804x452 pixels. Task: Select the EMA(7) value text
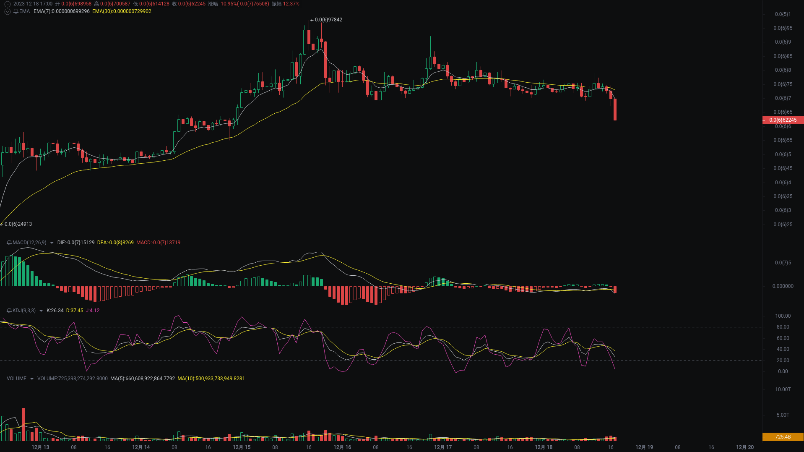pyautogui.click(x=62, y=11)
